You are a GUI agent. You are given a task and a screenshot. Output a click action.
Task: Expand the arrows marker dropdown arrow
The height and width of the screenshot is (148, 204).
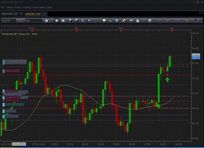click(x=191, y=21)
